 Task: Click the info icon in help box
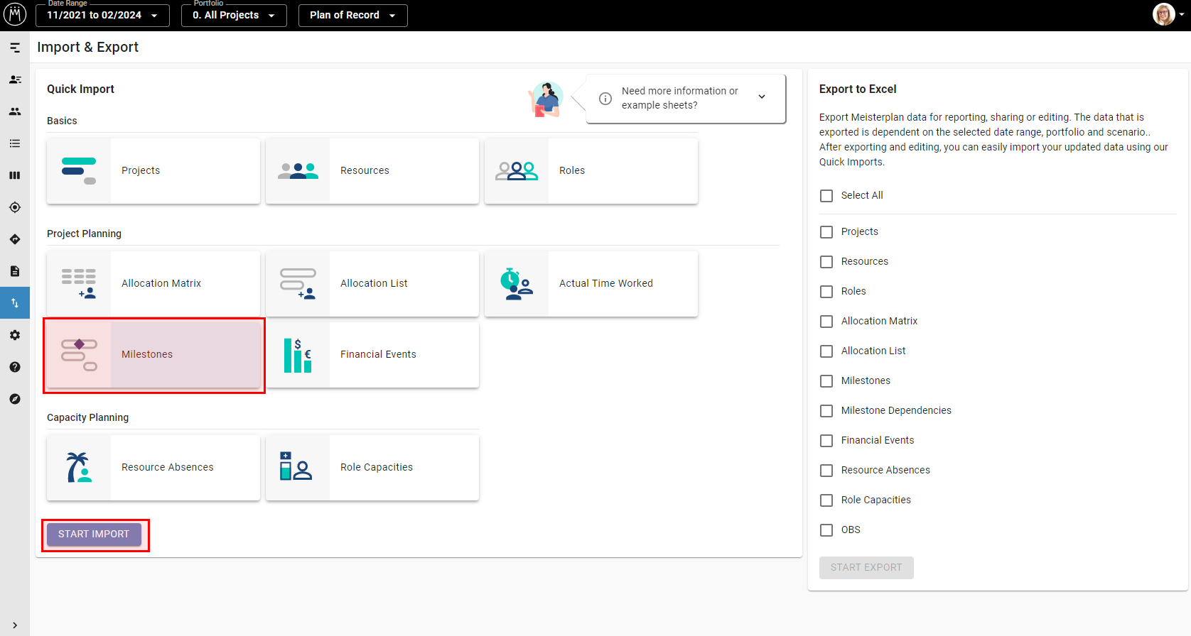(x=605, y=99)
